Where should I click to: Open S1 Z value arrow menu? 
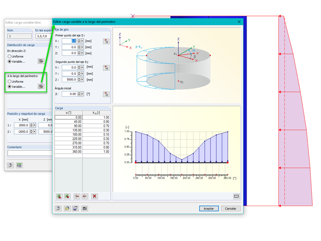click(82, 53)
